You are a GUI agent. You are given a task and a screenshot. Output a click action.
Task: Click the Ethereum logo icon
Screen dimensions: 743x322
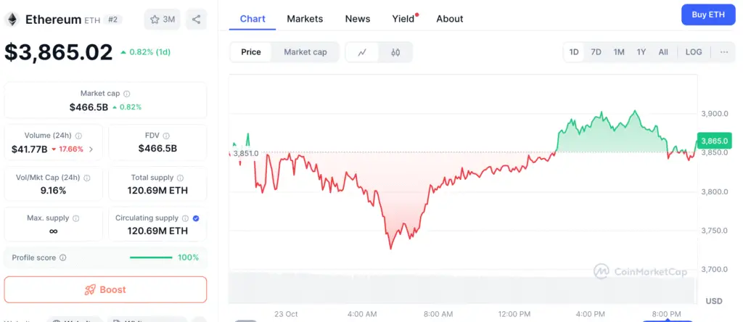(x=12, y=20)
